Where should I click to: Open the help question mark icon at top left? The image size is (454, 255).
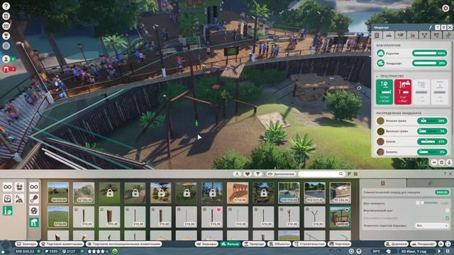point(6,6)
